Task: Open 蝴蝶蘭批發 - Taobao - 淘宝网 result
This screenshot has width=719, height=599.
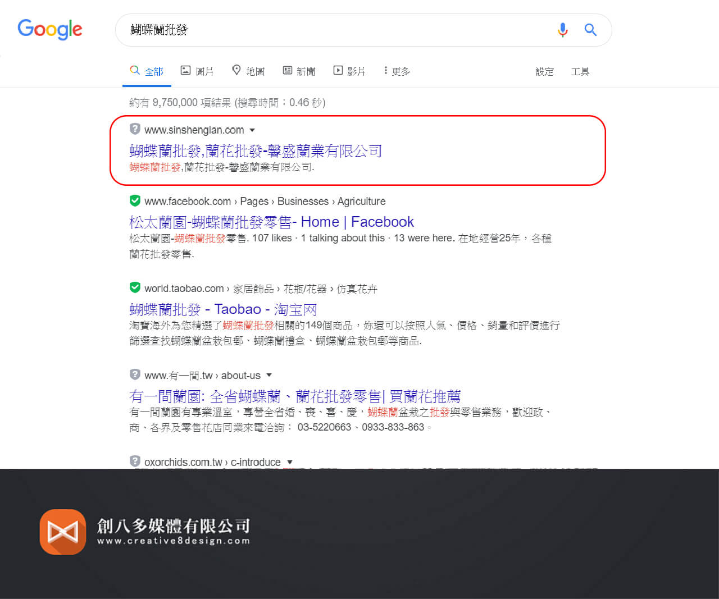Action: 223,309
